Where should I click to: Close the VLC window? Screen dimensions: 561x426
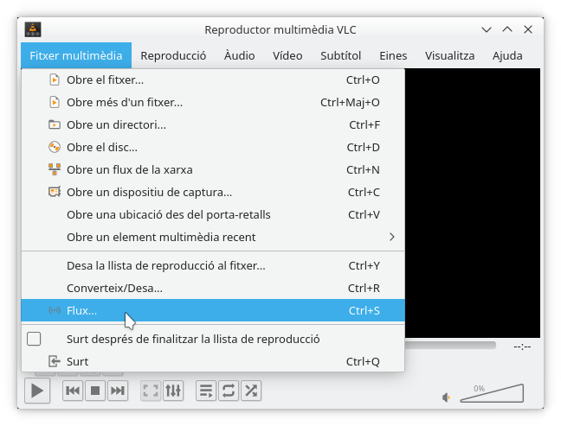[x=528, y=29]
